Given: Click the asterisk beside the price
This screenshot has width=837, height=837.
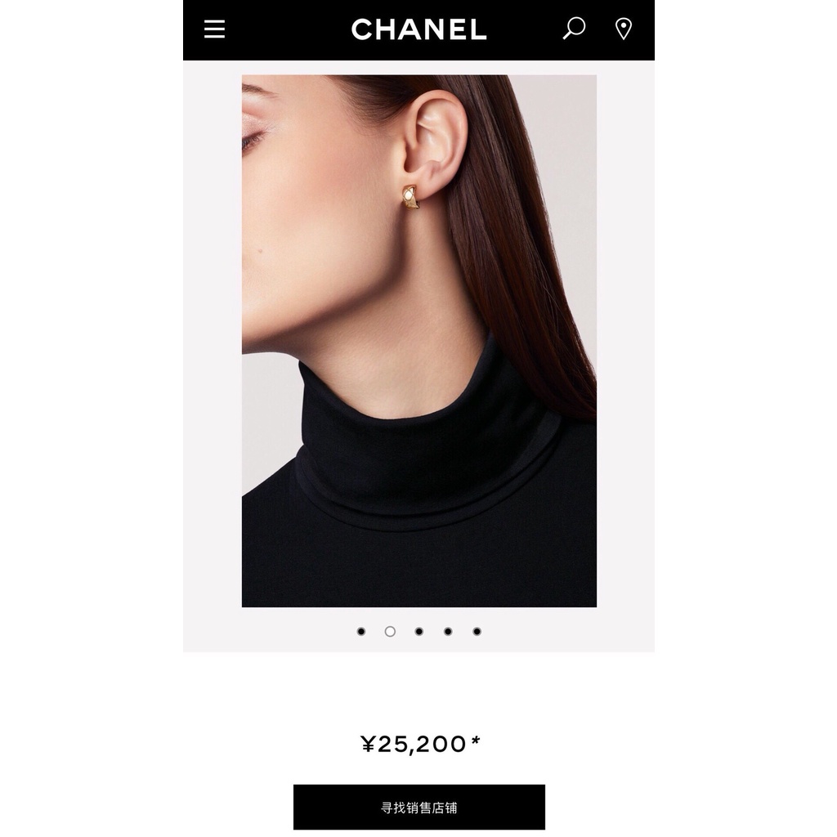Looking at the screenshot, I should click(476, 741).
